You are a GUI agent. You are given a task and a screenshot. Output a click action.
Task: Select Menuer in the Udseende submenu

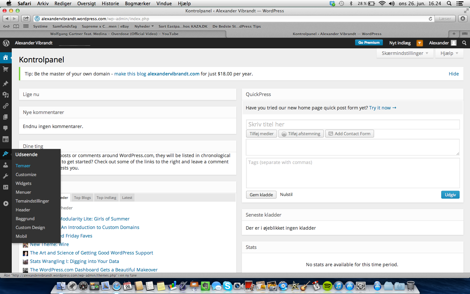[23, 192]
